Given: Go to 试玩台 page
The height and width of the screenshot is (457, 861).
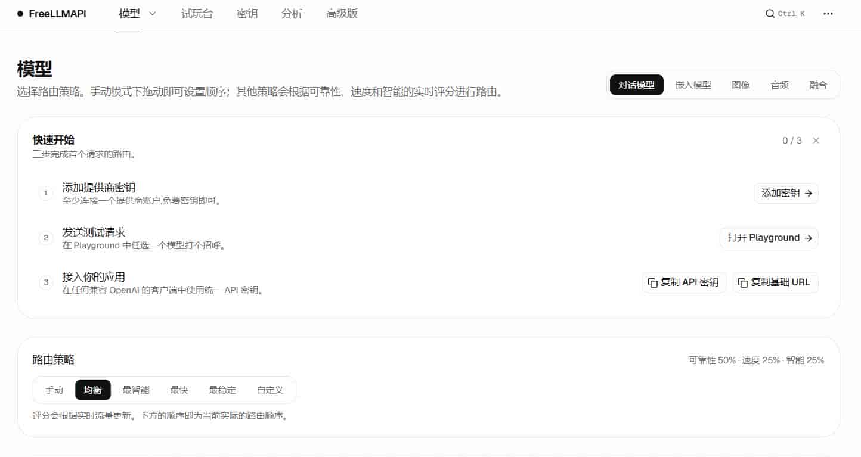Looking at the screenshot, I should pos(197,14).
